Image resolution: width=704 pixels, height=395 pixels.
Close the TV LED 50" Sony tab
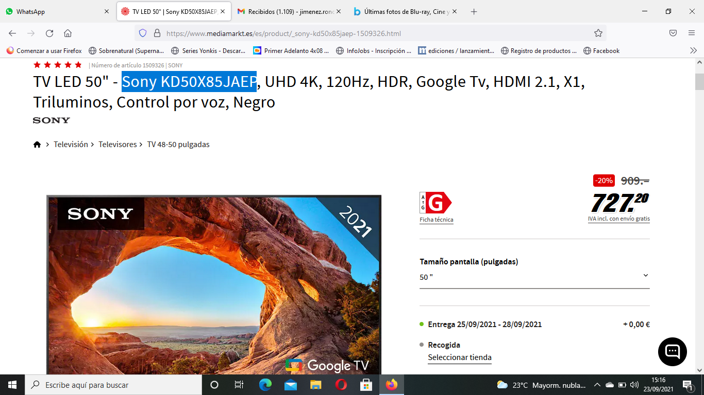(x=223, y=11)
